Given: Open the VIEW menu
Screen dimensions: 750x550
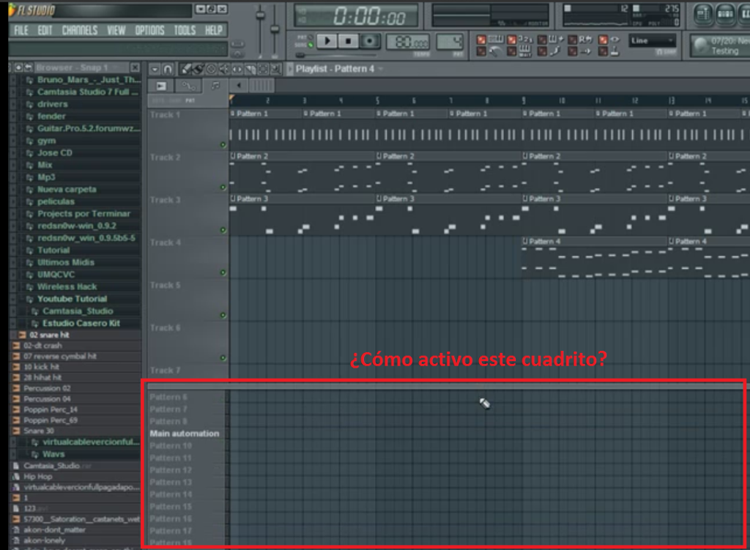Looking at the screenshot, I should coord(116,31).
